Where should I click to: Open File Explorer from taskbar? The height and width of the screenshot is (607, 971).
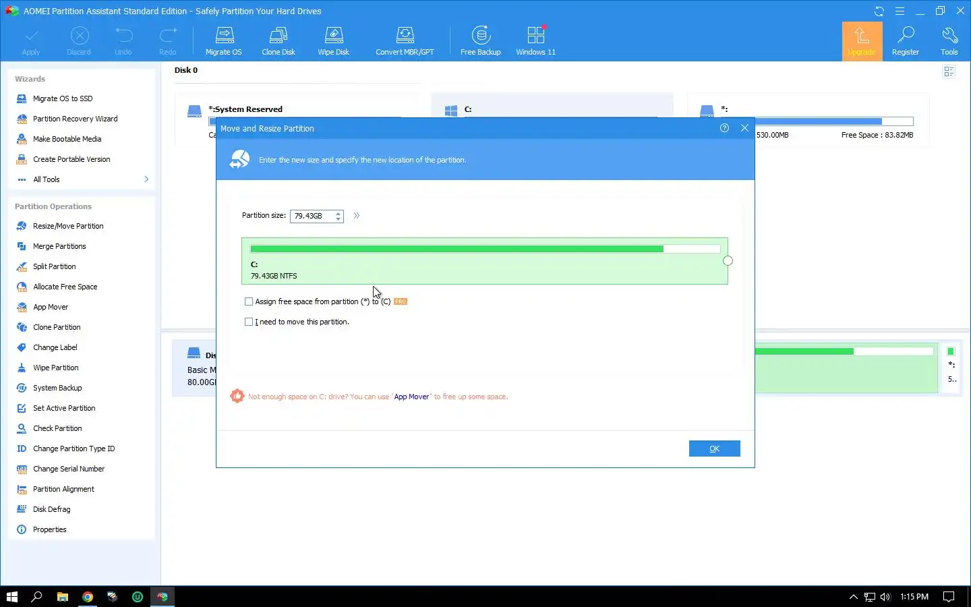pos(62,596)
